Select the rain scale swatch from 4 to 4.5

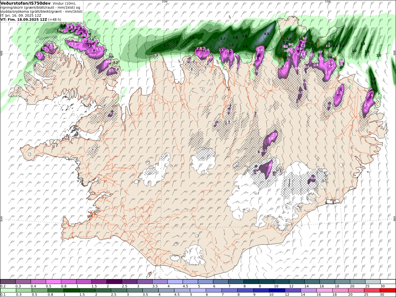pos(166,290)
